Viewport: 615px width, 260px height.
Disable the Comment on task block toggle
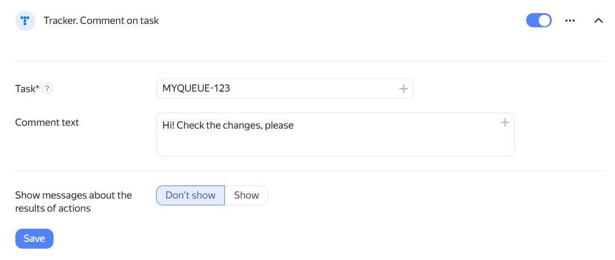(x=539, y=20)
